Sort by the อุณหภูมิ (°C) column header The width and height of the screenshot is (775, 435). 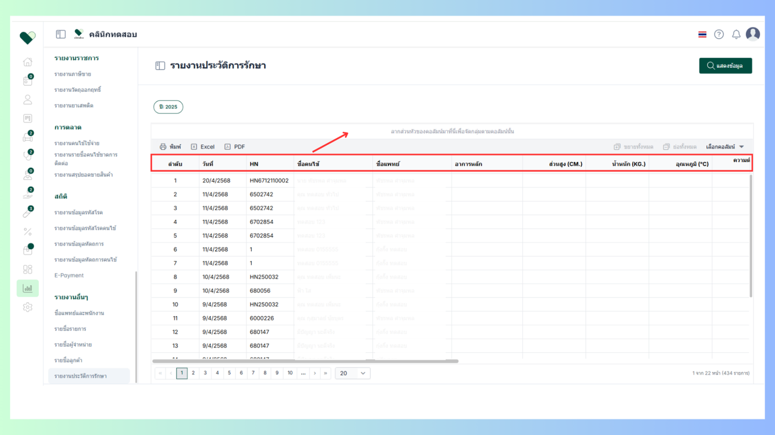click(x=680, y=164)
